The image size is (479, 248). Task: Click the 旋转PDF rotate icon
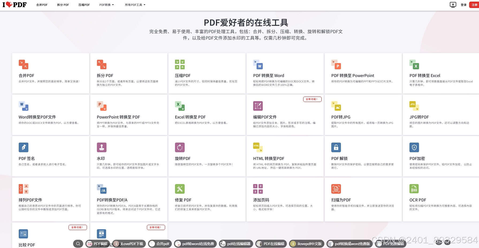coord(180,147)
